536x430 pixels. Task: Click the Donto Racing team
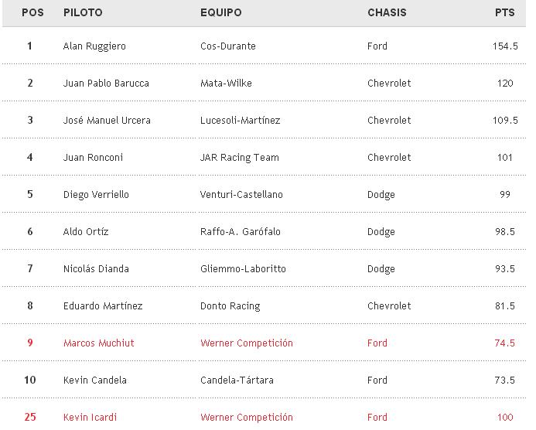pyautogui.click(x=230, y=306)
